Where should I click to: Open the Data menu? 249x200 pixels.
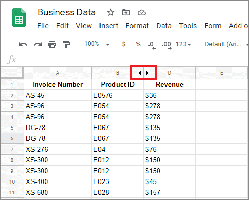coord(164,26)
